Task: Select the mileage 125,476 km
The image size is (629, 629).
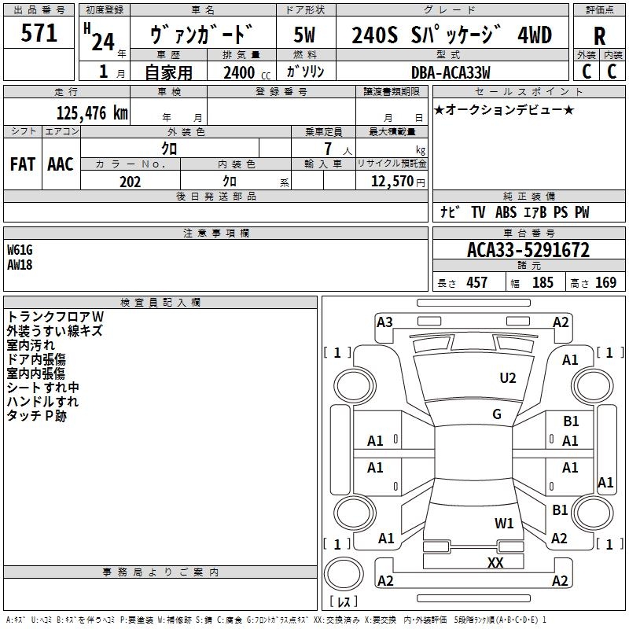Action: pyautogui.click(x=92, y=113)
